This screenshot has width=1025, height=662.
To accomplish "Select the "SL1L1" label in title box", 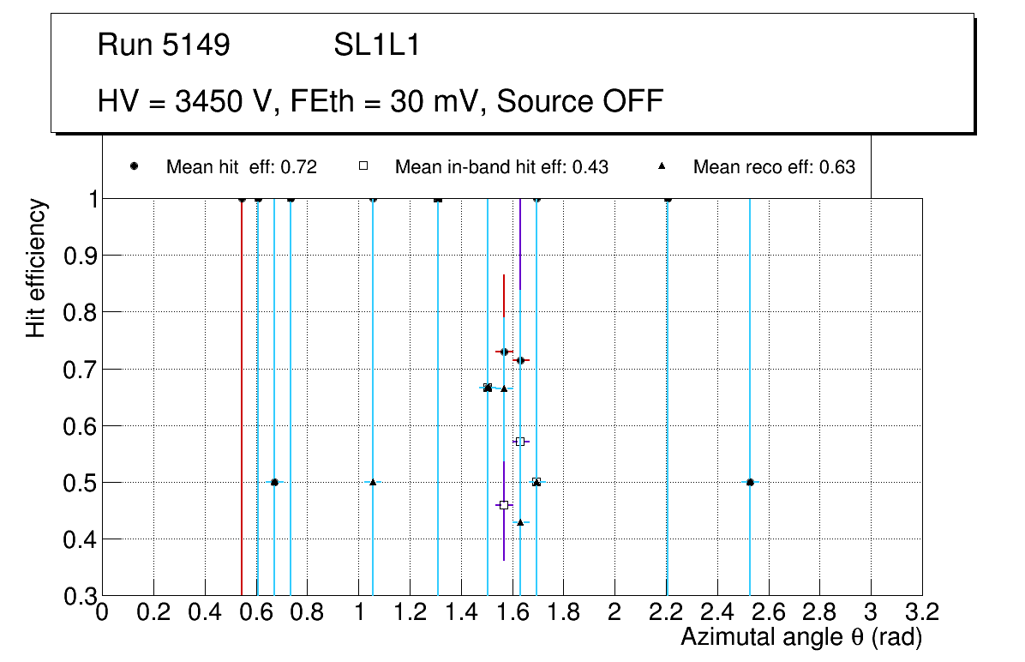I will [377, 45].
